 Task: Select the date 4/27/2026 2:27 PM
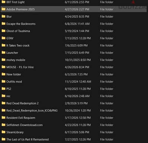click(x=77, y=9)
